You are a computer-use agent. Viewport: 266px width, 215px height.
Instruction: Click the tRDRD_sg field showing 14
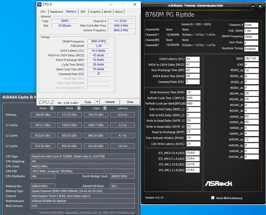(x=251, y=70)
